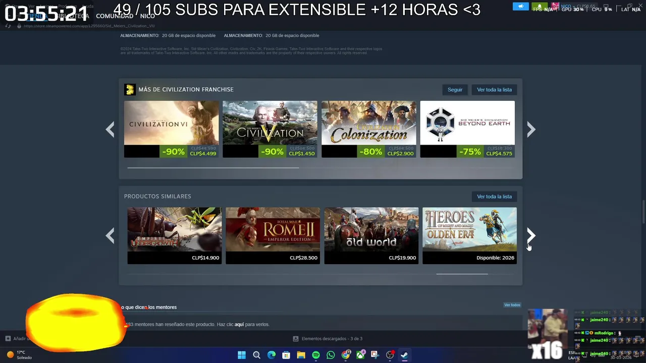Follow the Civilization franchise with Seguir
The height and width of the screenshot is (363, 646).
[455, 90]
